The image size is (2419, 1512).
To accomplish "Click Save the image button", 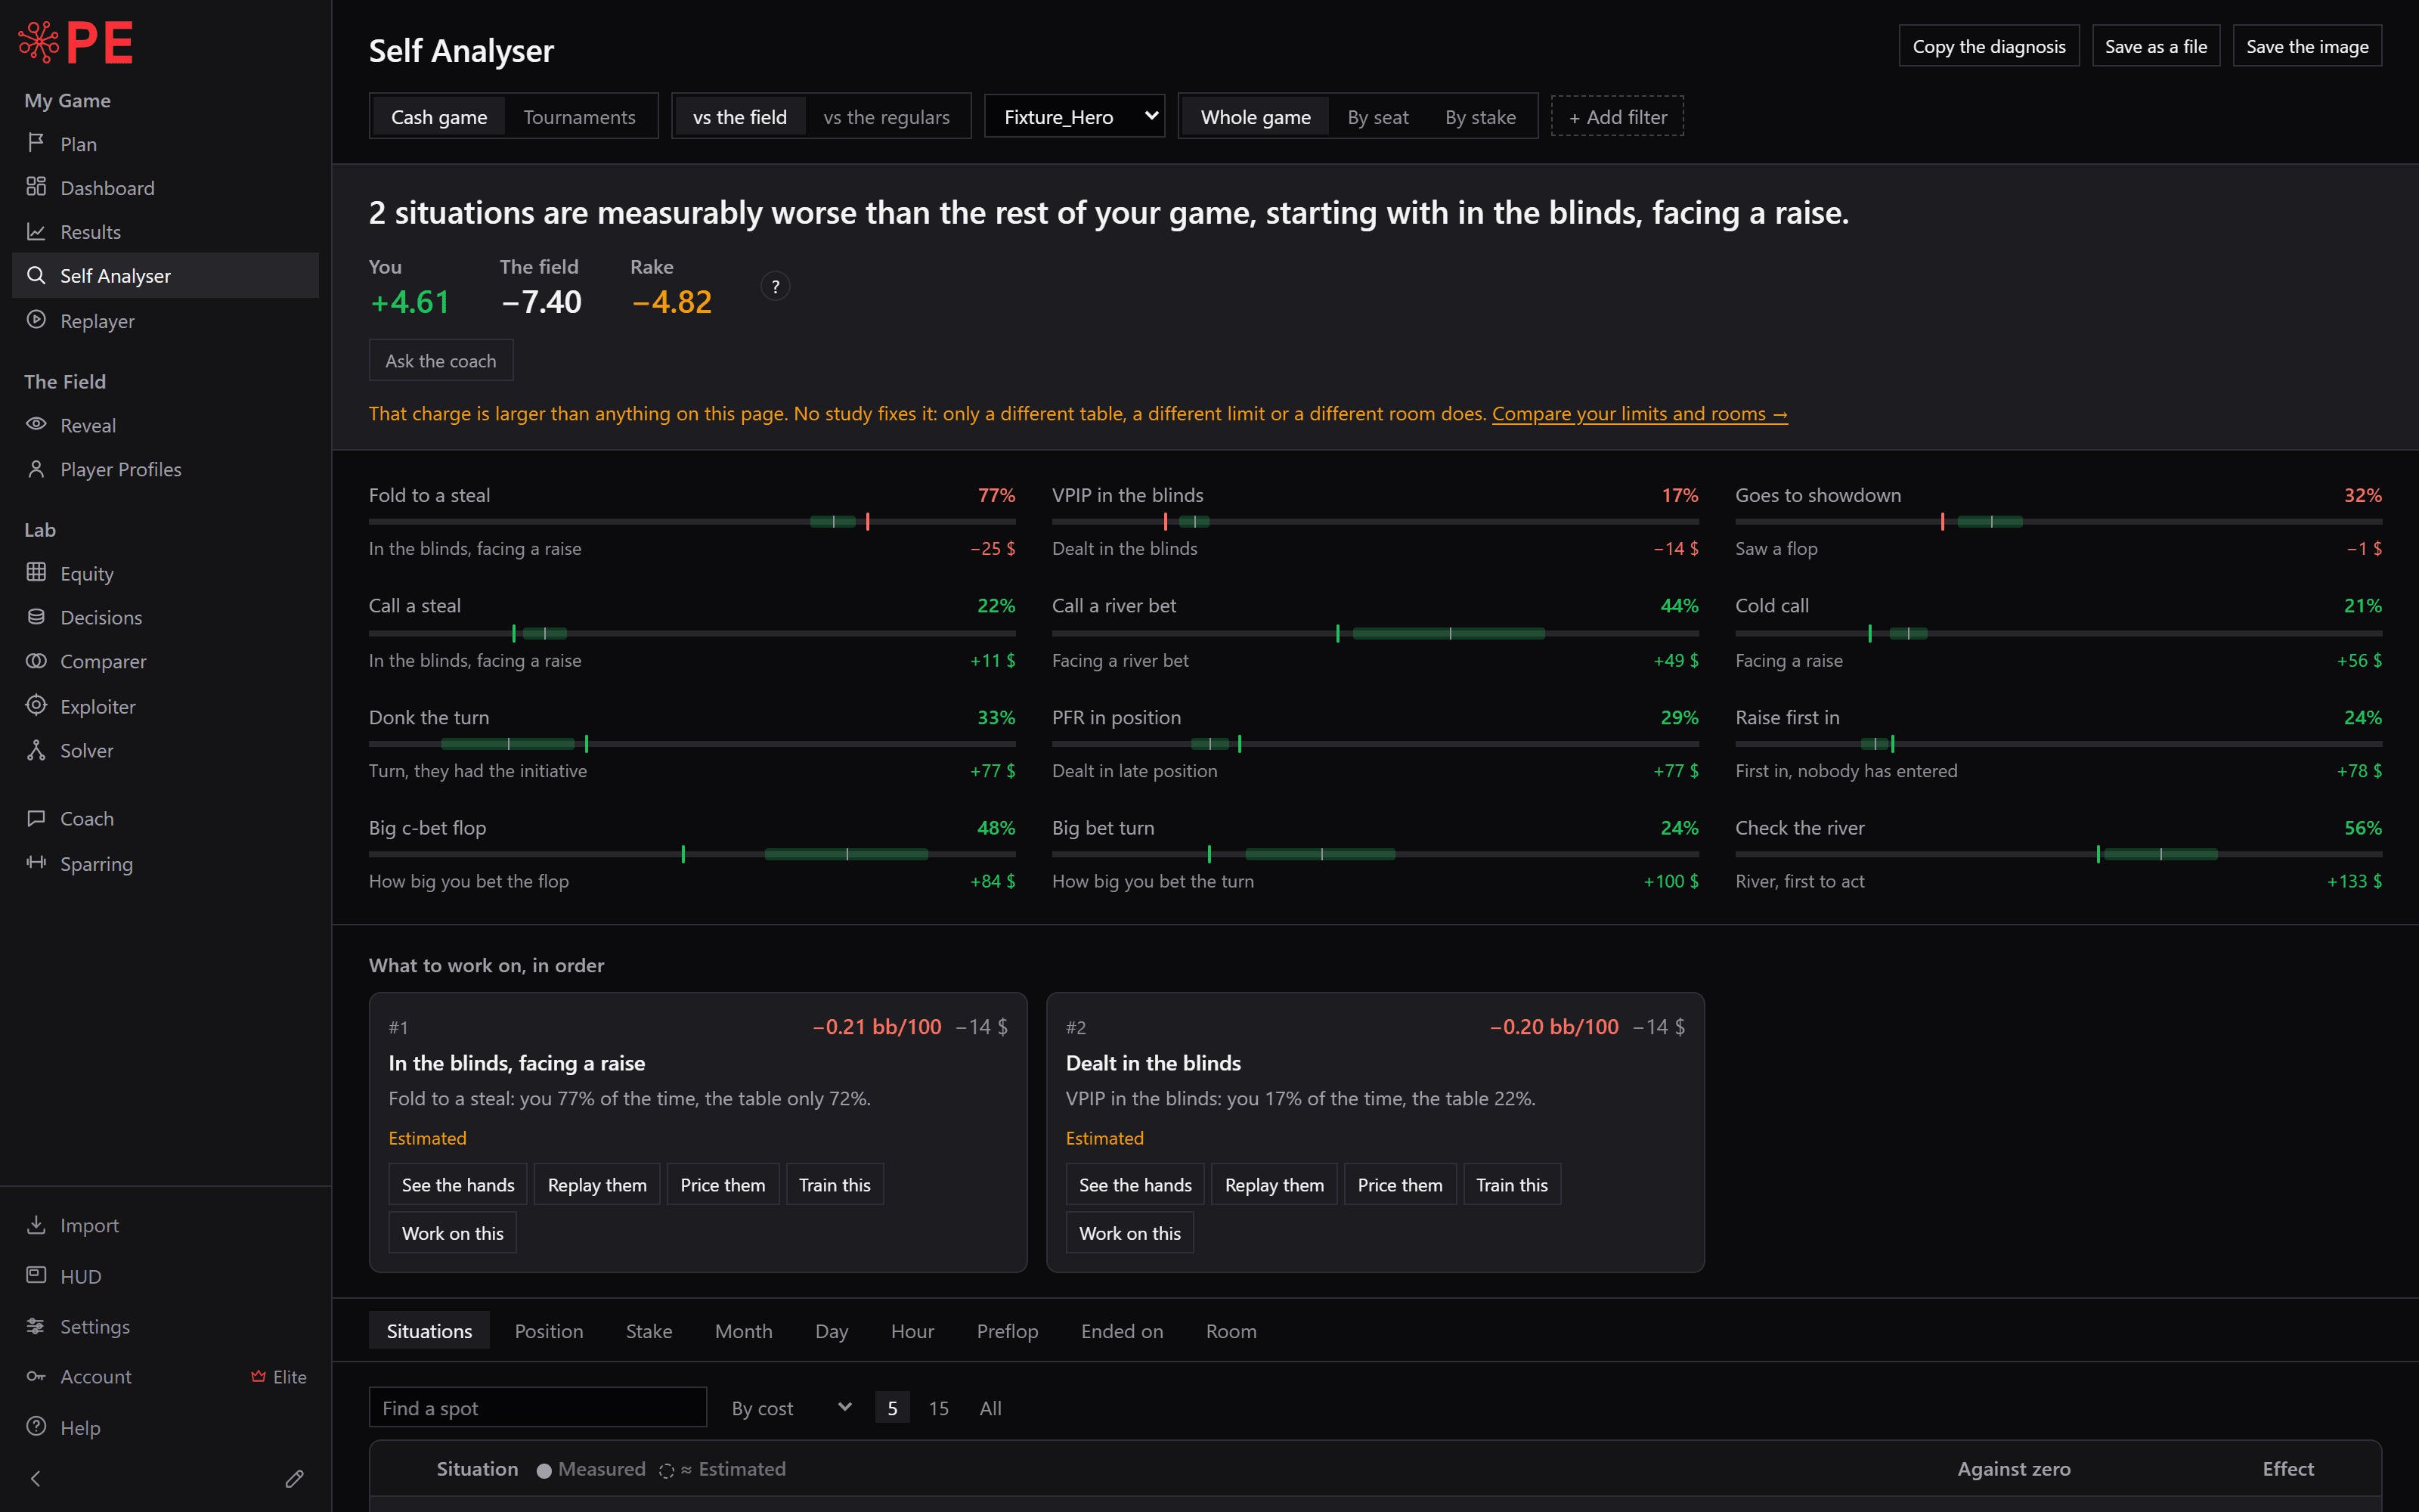I will pos(2307,46).
